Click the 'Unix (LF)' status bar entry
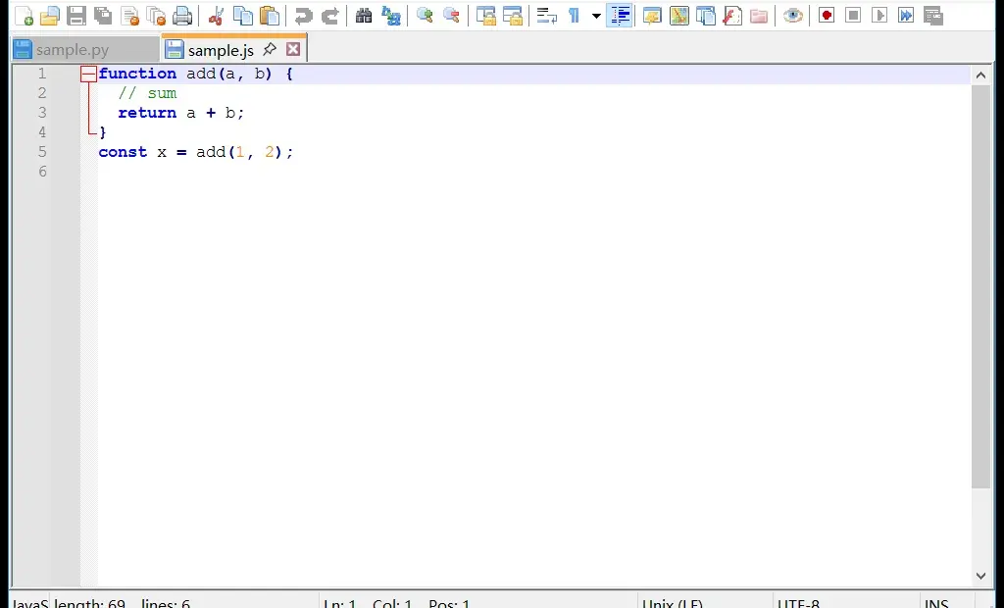The height and width of the screenshot is (608, 1004). [x=673, y=603]
